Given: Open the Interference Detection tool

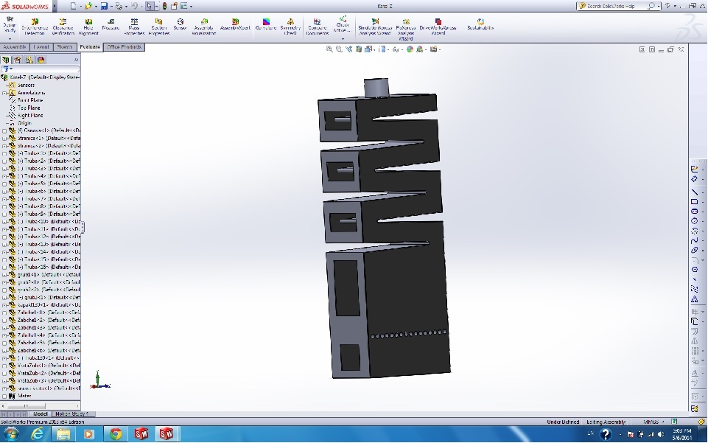Looking at the screenshot, I should 34,26.
